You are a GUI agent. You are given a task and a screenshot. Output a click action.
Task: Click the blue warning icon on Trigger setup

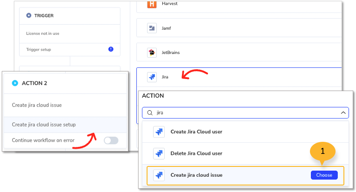(111, 49)
